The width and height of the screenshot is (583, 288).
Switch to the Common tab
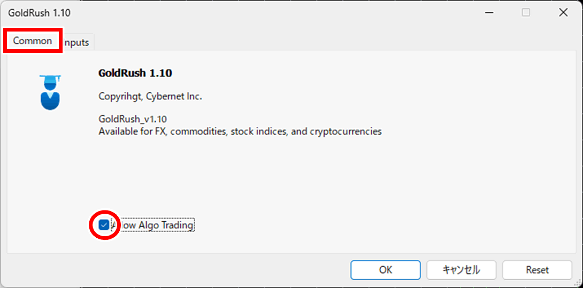click(33, 41)
